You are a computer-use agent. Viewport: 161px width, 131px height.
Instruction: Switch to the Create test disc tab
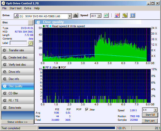pos(18,57)
